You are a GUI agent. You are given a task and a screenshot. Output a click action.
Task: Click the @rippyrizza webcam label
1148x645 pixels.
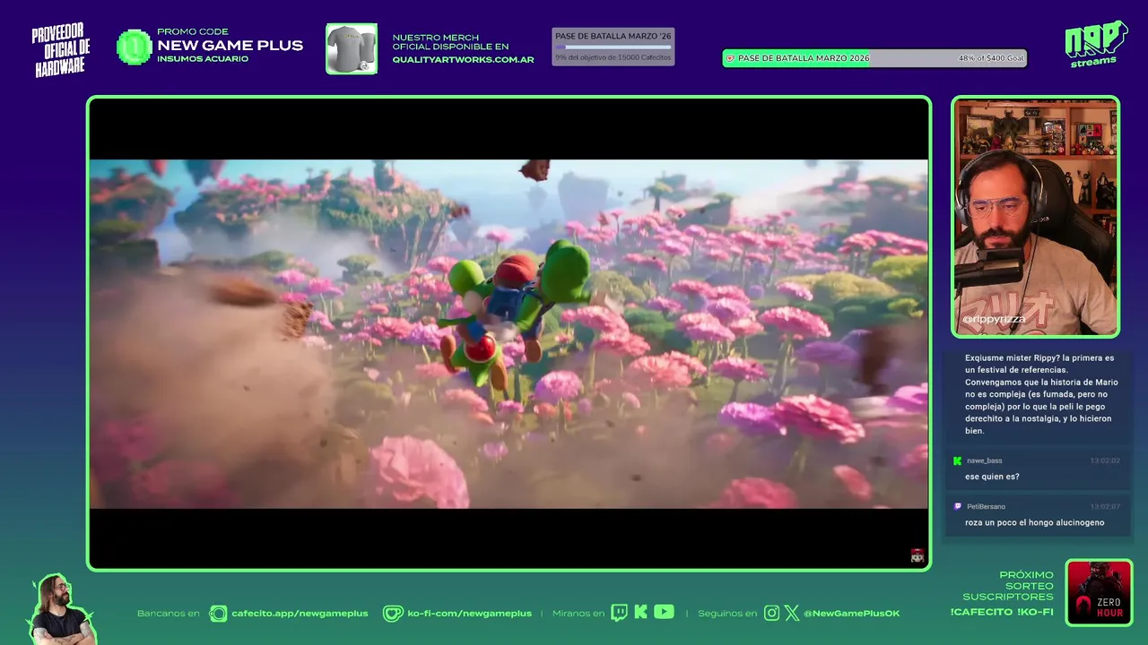pyautogui.click(x=994, y=319)
